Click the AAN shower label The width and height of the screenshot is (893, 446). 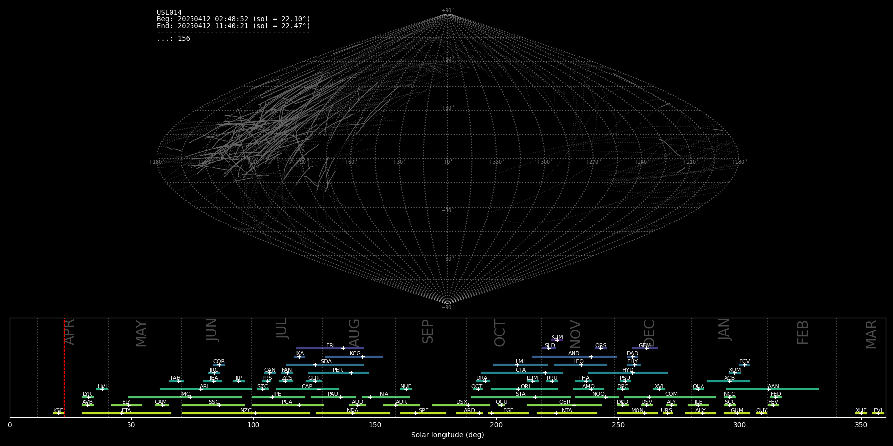(773, 387)
